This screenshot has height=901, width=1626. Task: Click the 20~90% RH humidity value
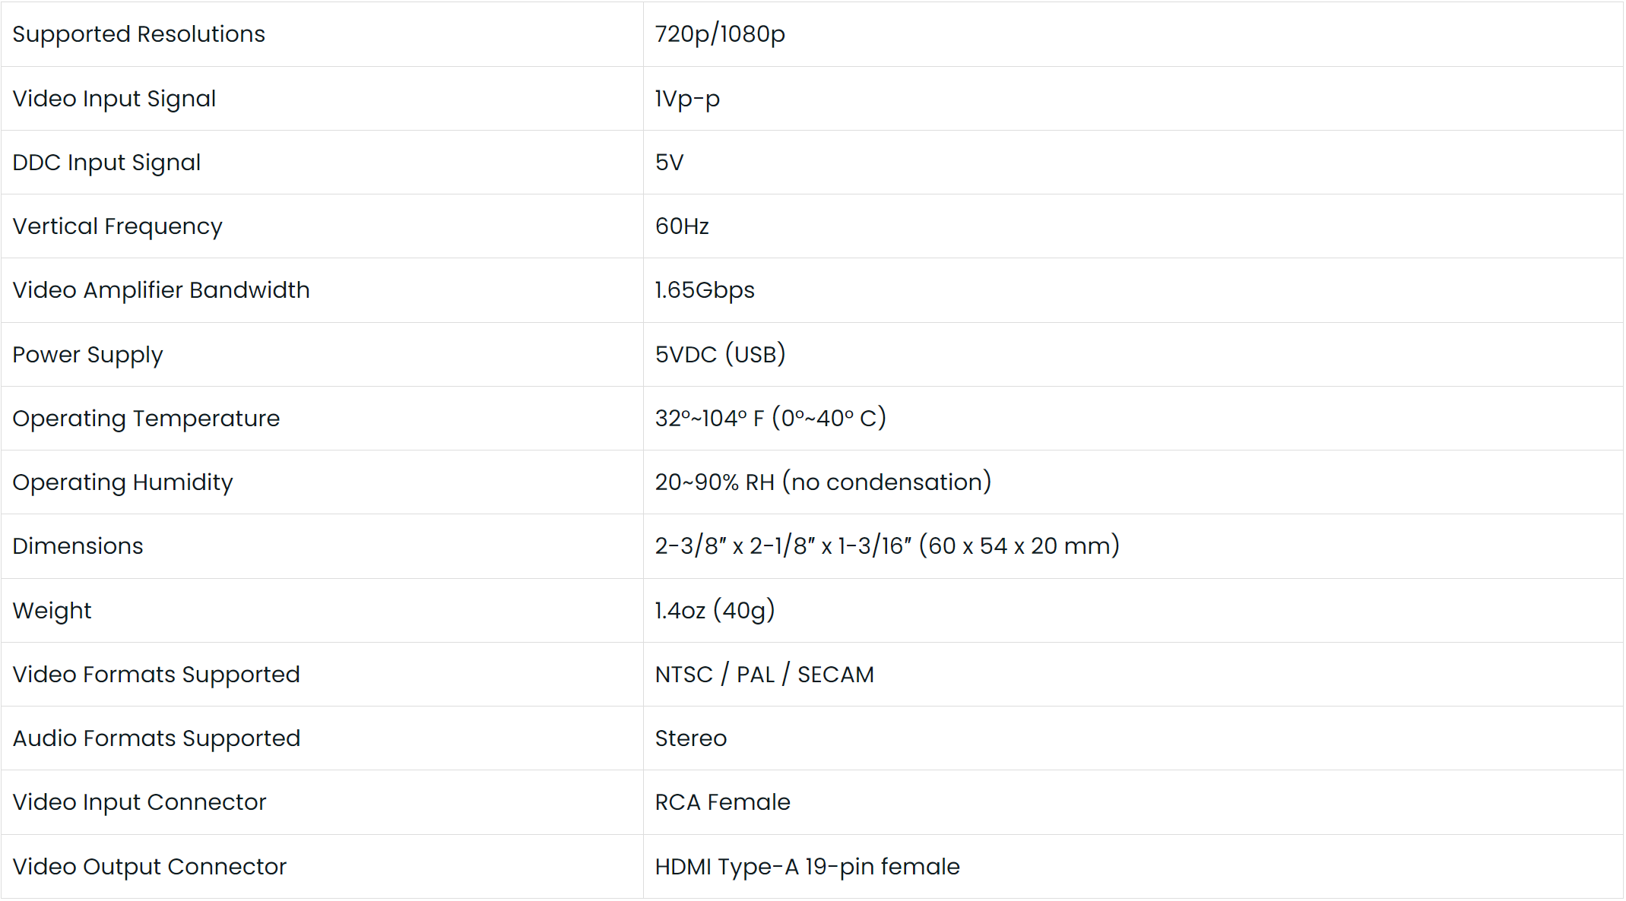(x=823, y=482)
